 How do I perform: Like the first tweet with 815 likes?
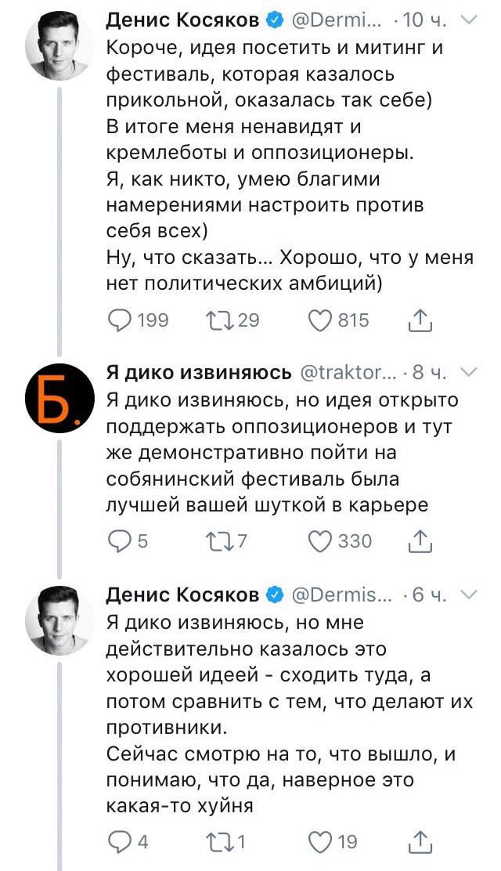pyautogui.click(x=319, y=320)
